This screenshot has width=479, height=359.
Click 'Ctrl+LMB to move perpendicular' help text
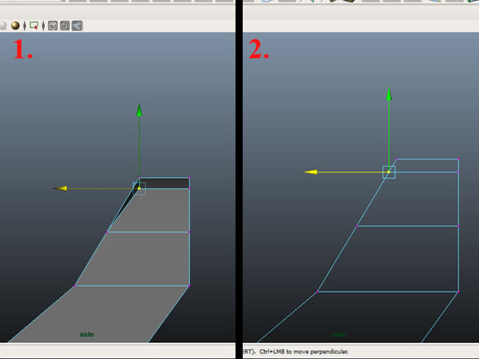[x=303, y=352]
